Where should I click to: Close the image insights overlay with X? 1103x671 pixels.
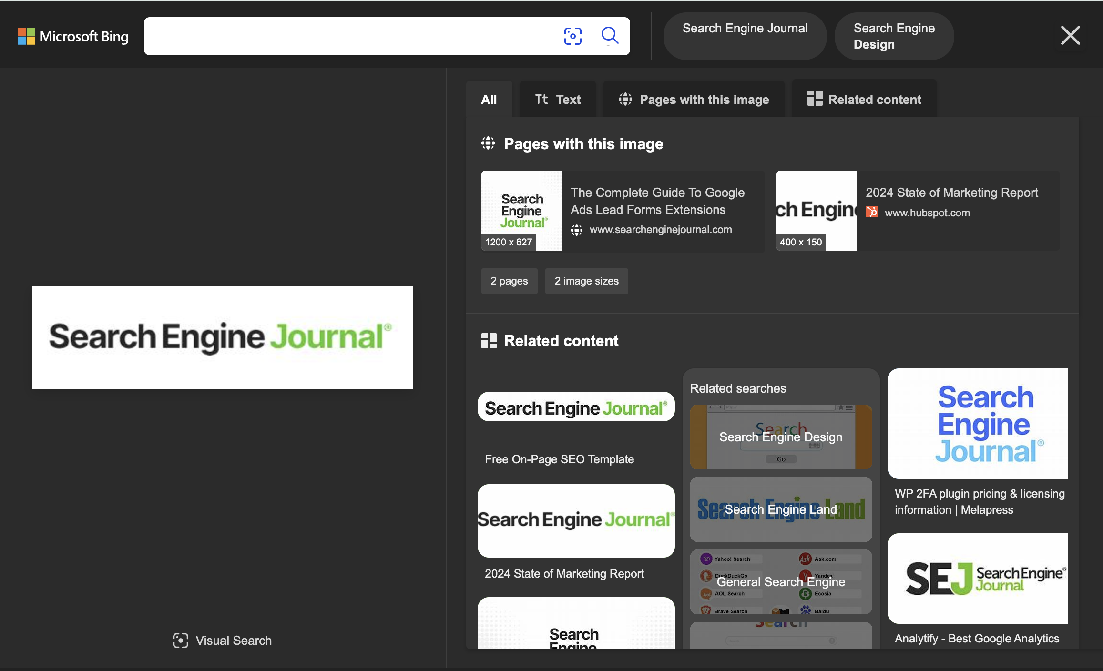point(1070,36)
